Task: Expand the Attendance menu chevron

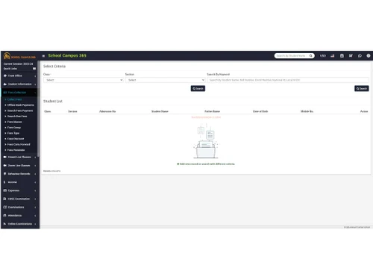Action: (x=35, y=216)
